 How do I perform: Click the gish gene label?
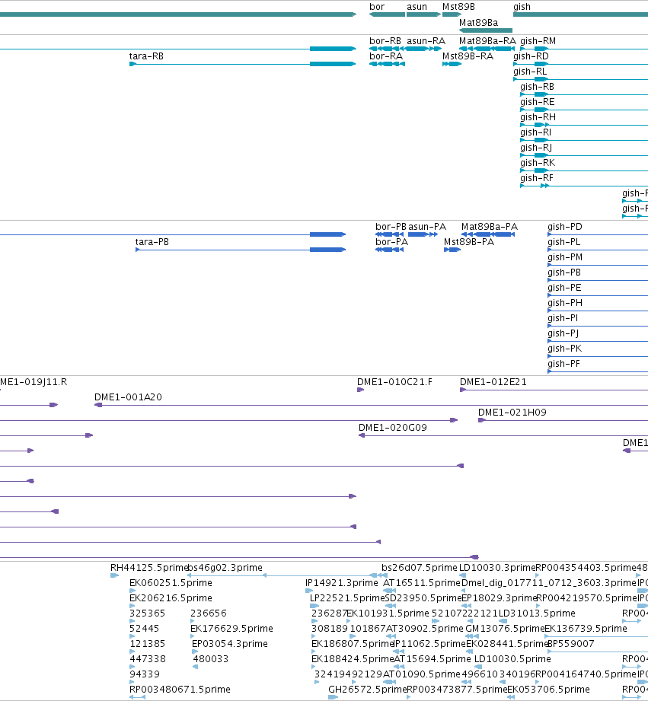click(x=522, y=7)
